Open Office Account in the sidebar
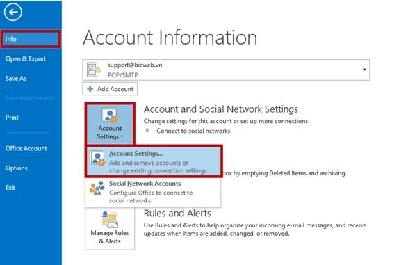Screen dimensions: 408x265 pos(26,148)
